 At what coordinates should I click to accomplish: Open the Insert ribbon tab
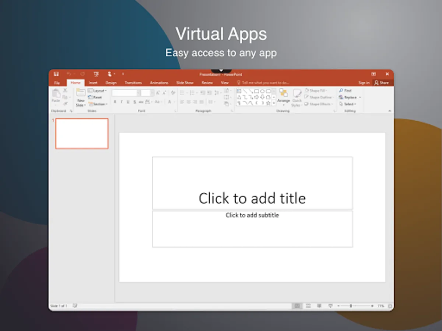click(x=93, y=83)
